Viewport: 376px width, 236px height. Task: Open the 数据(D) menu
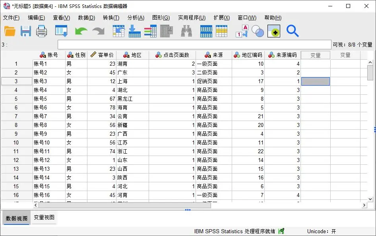pyautogui.click(x=87, y=18)
